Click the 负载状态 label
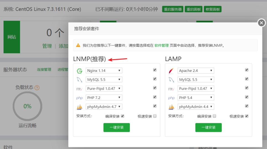The width and height of the screenshot is (267, 149). (24, 87)
